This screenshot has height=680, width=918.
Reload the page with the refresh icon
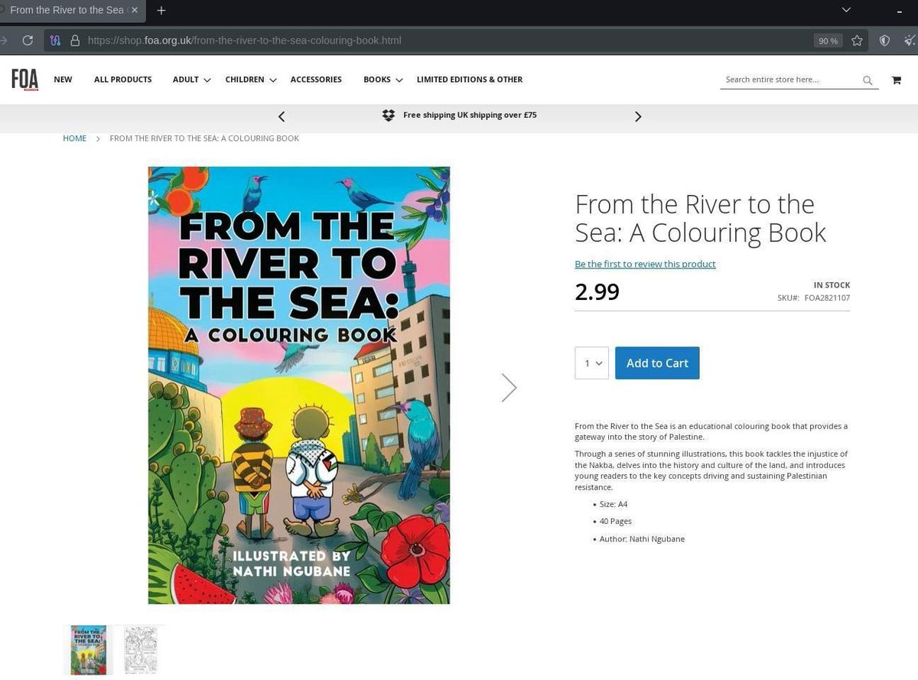pos(28,41)
